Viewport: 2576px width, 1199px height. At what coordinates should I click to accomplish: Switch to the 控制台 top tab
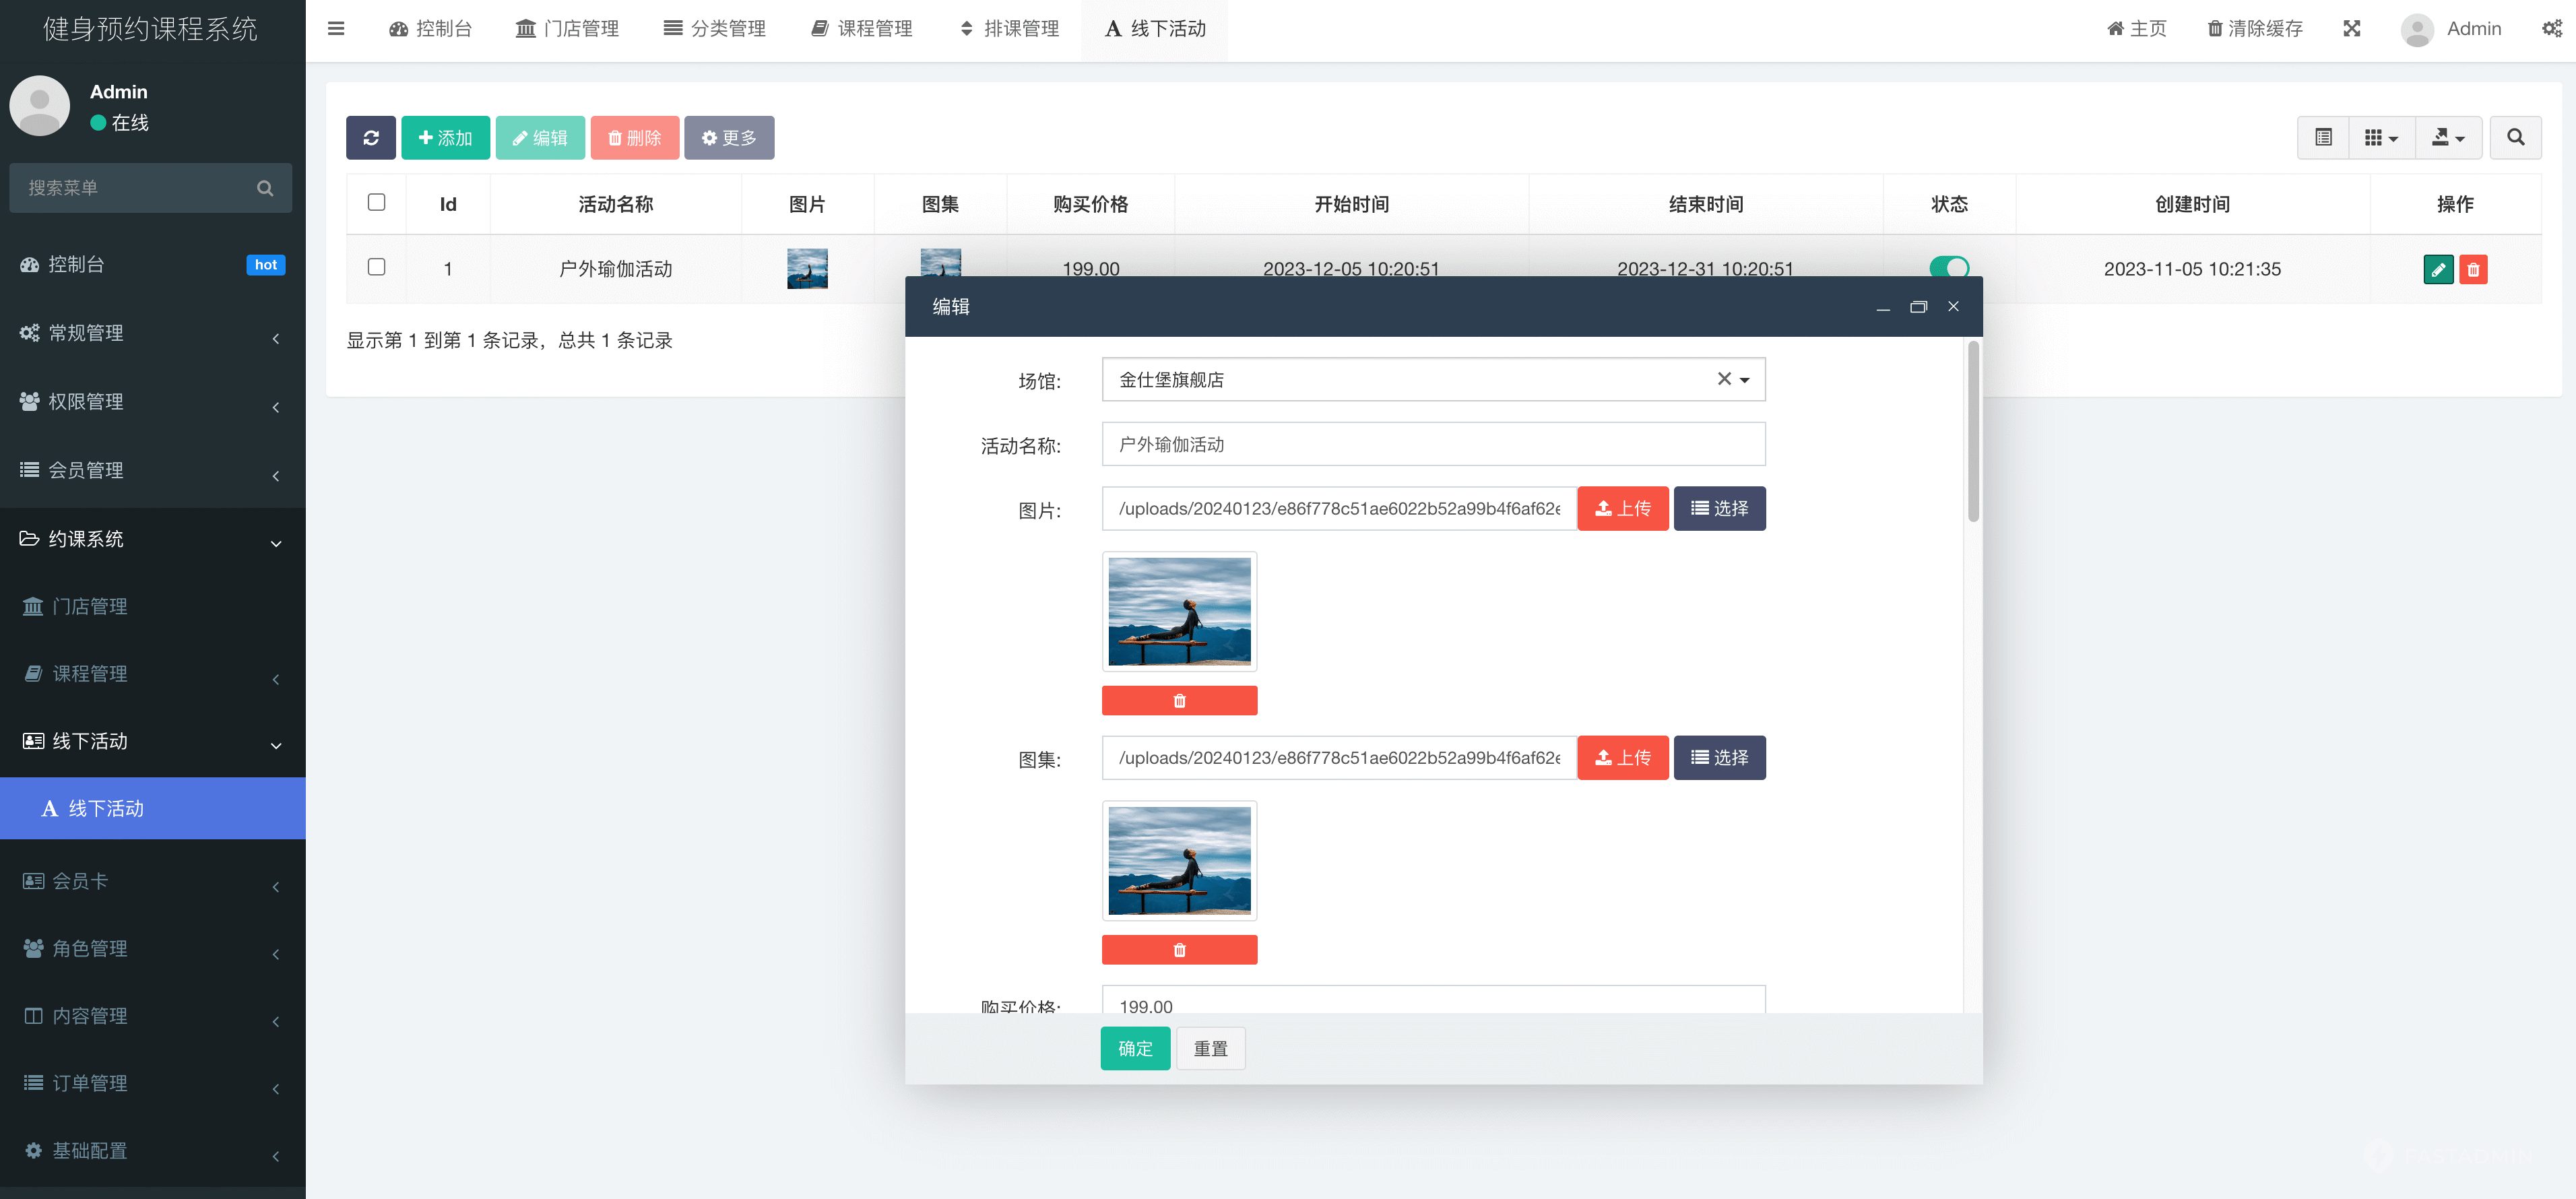point(430,29)
